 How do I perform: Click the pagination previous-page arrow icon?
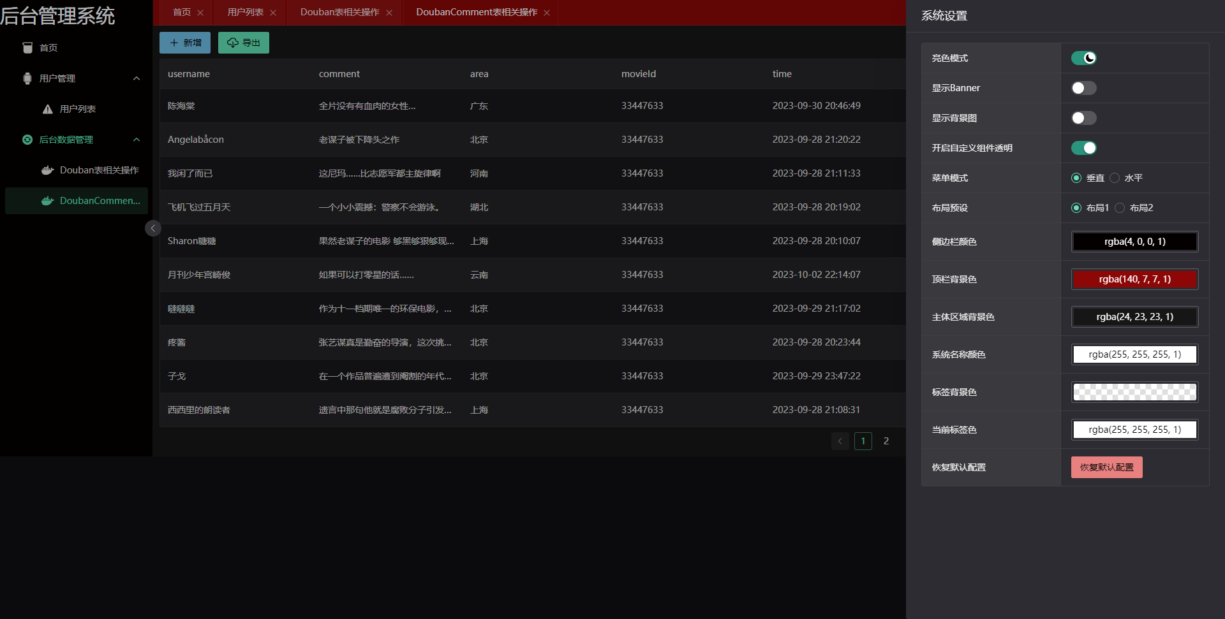(x=840, y=441)
